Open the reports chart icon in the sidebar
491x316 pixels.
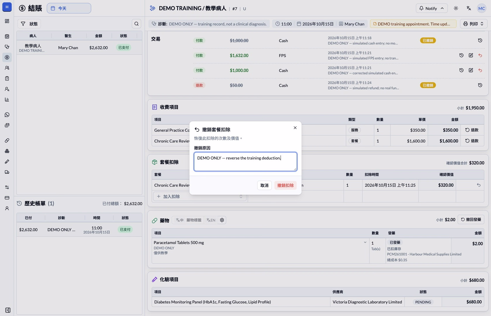(x=7, y=99)
